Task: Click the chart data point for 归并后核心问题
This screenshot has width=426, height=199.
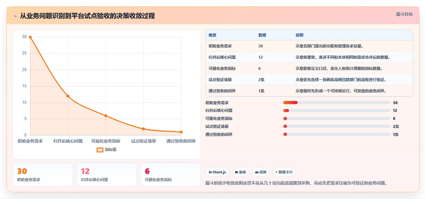Action: point(68,96)
